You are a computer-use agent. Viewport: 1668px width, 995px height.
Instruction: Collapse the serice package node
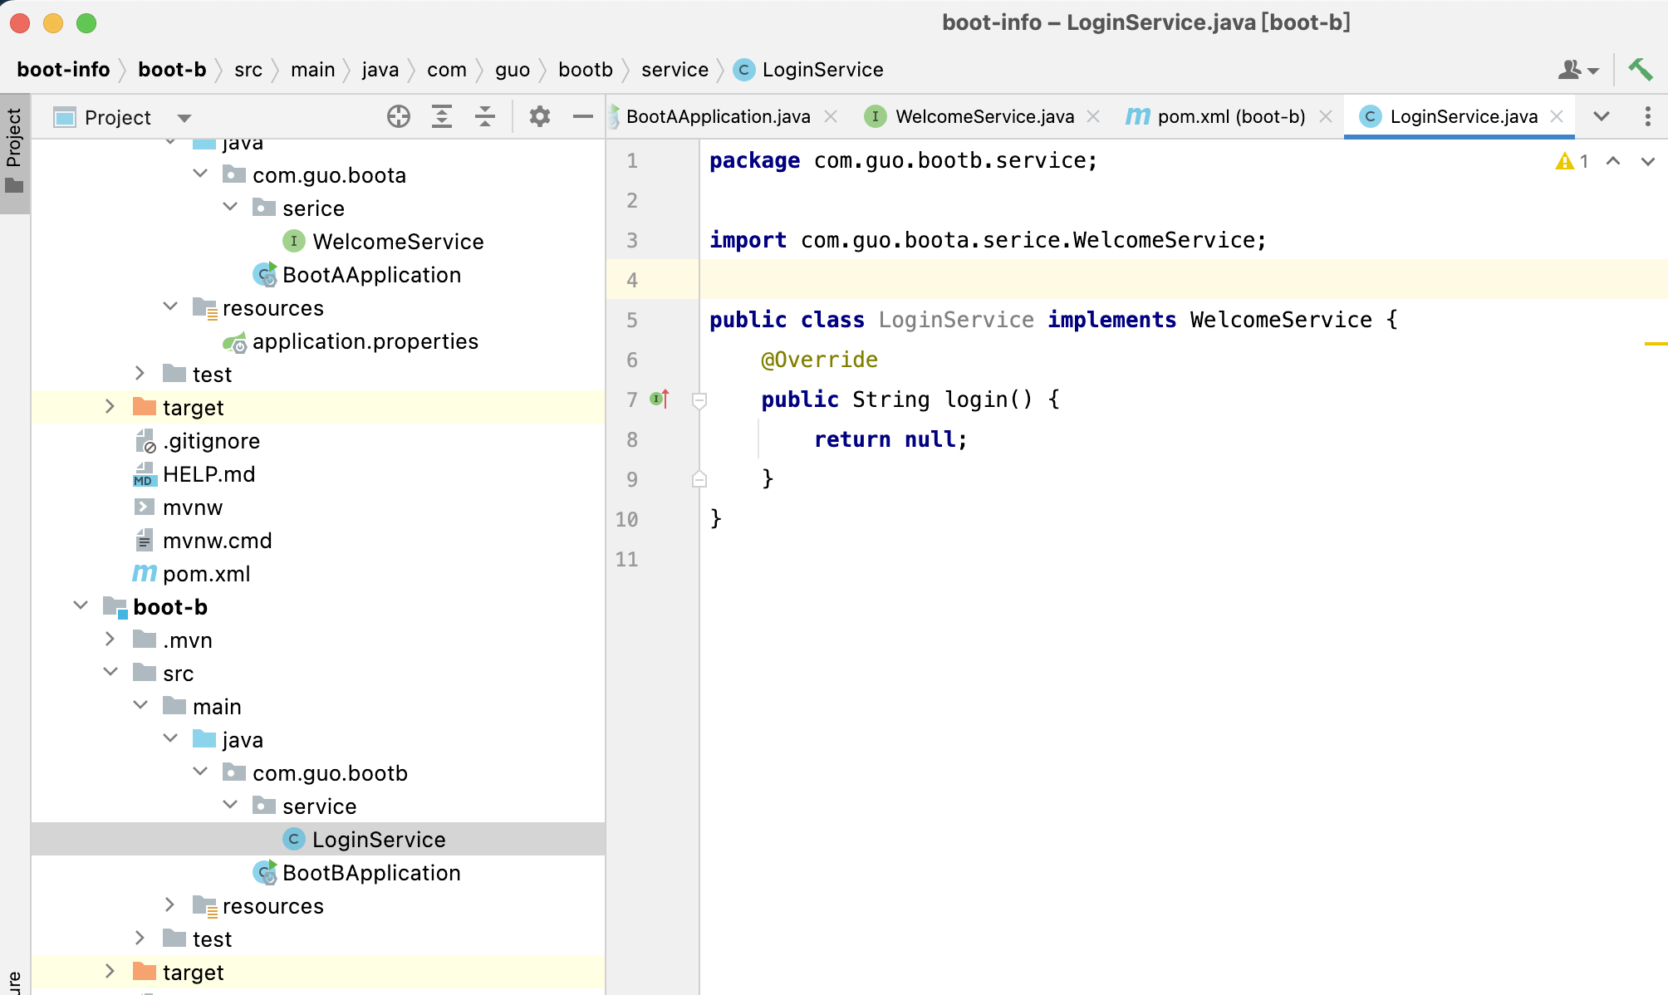point(230,207)
